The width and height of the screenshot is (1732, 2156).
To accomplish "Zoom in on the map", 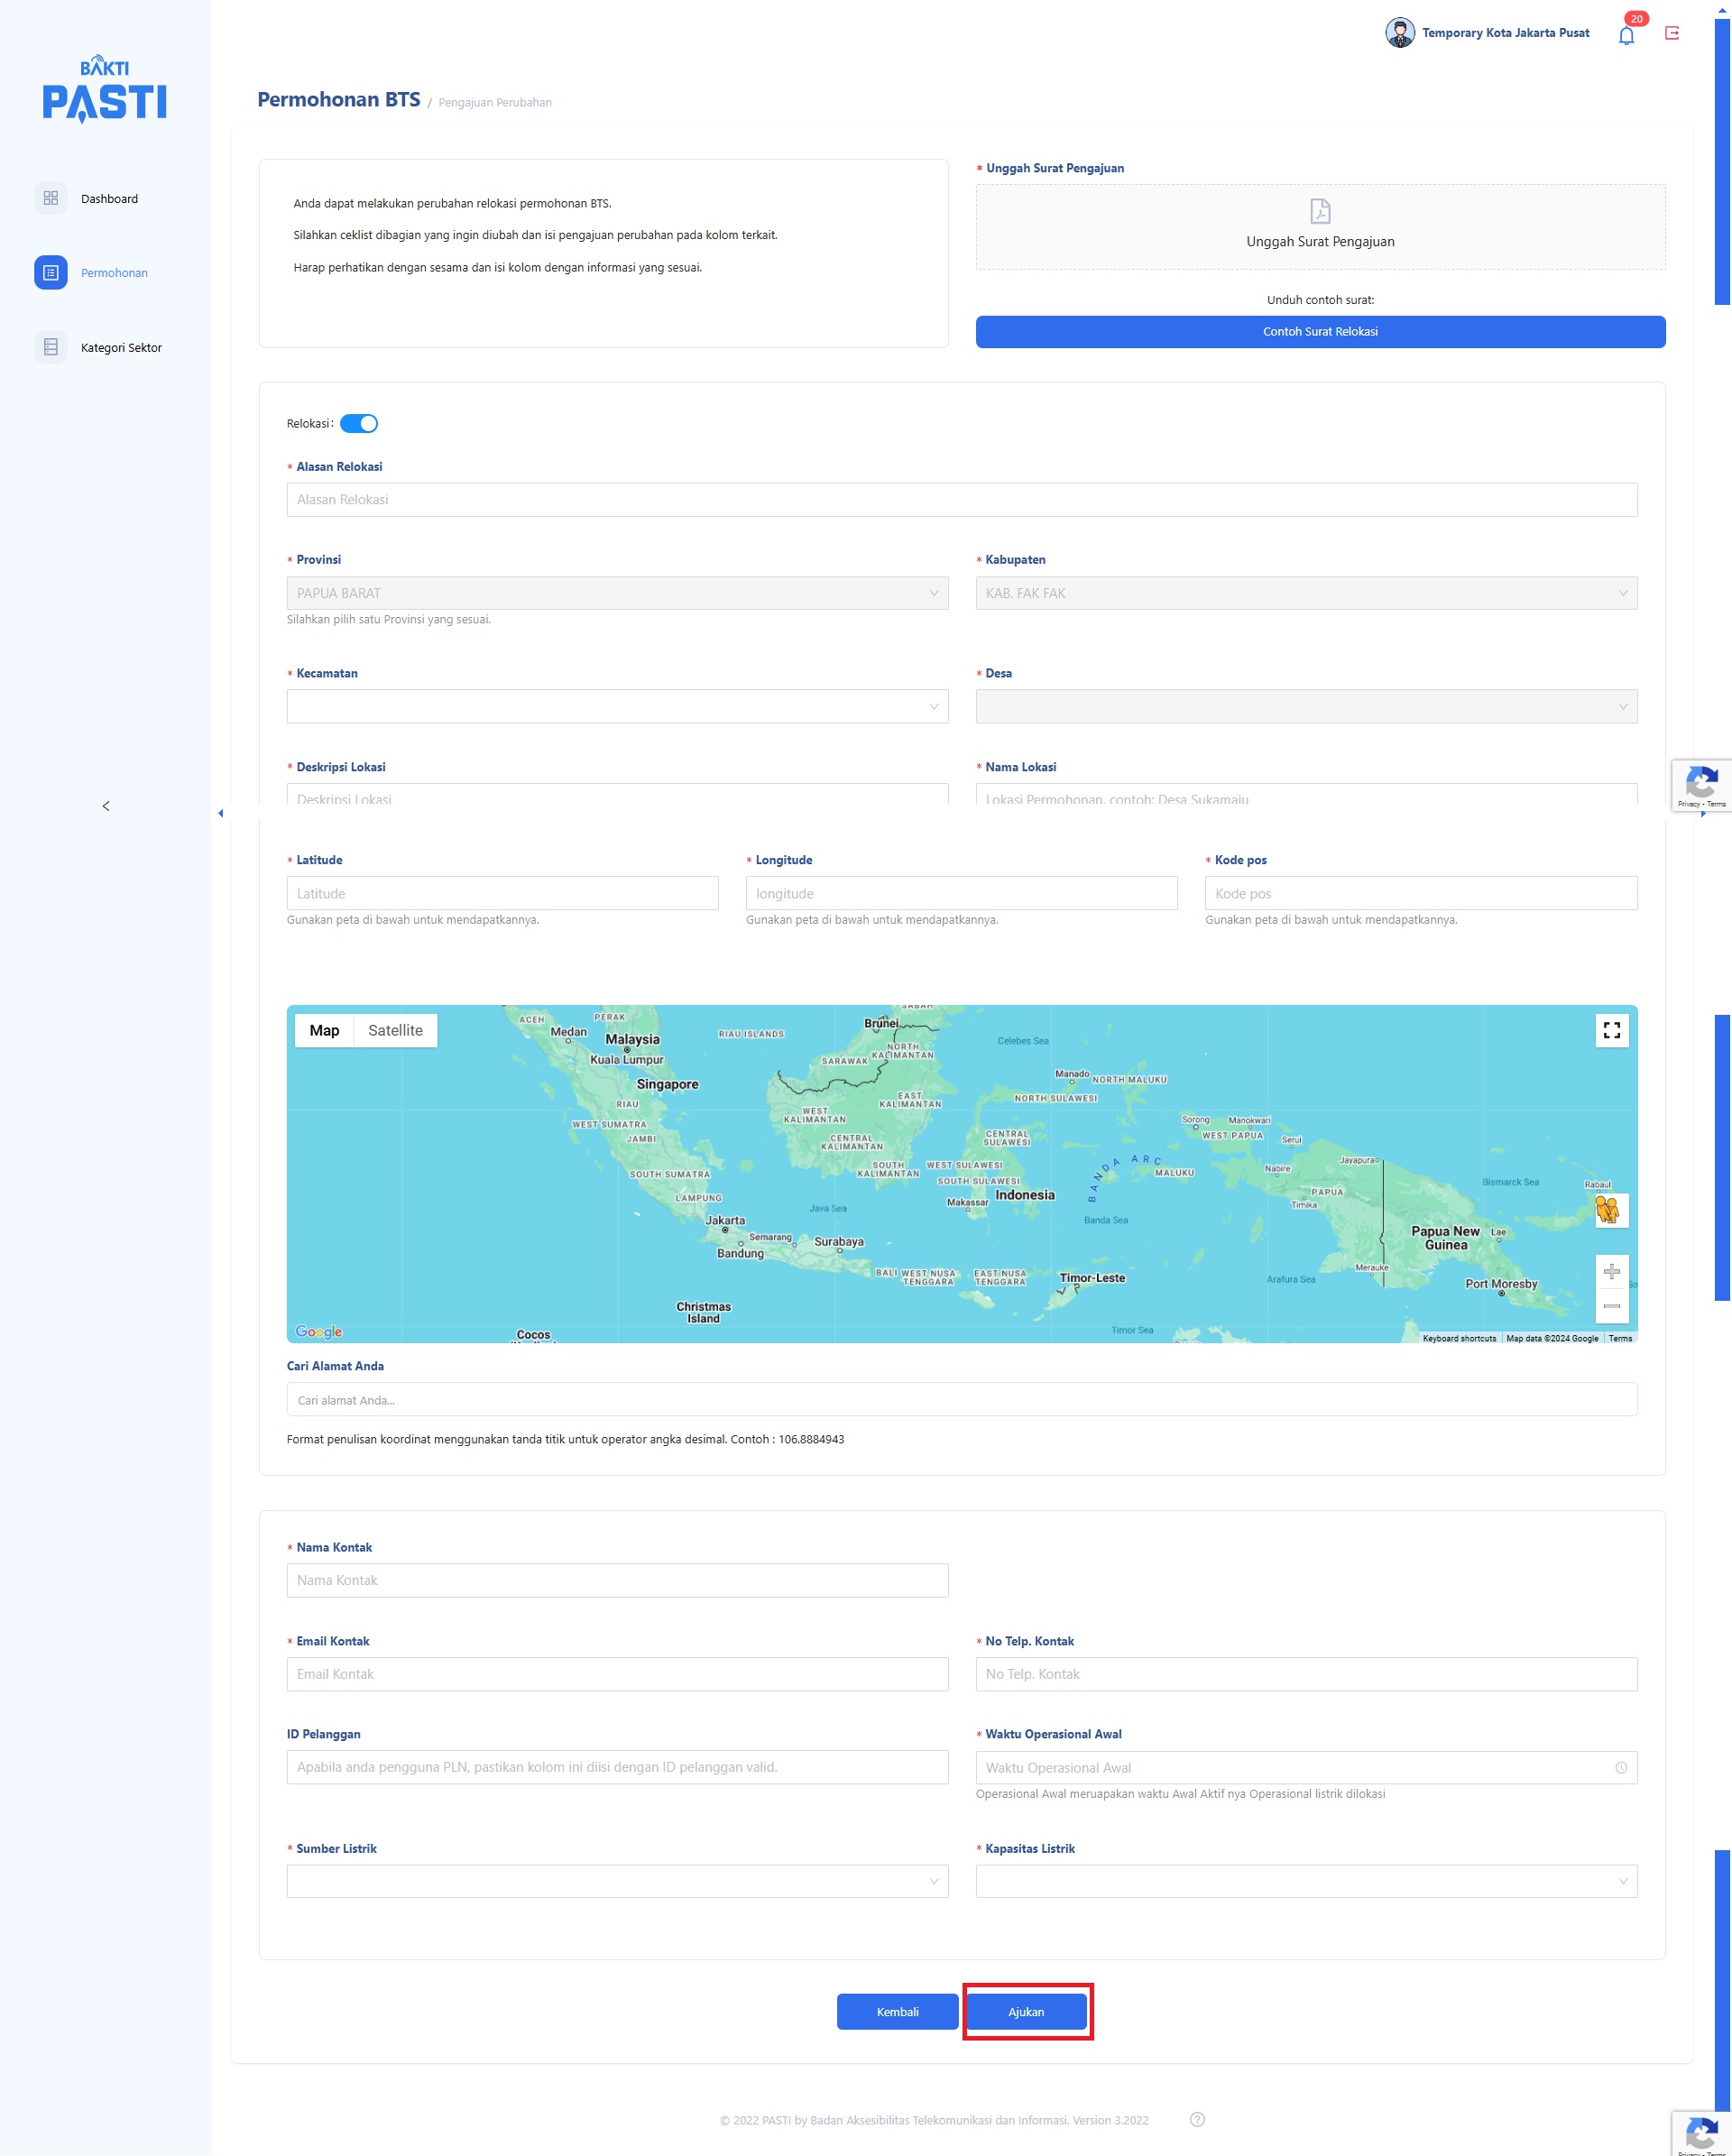I will click(1611, 1272).
